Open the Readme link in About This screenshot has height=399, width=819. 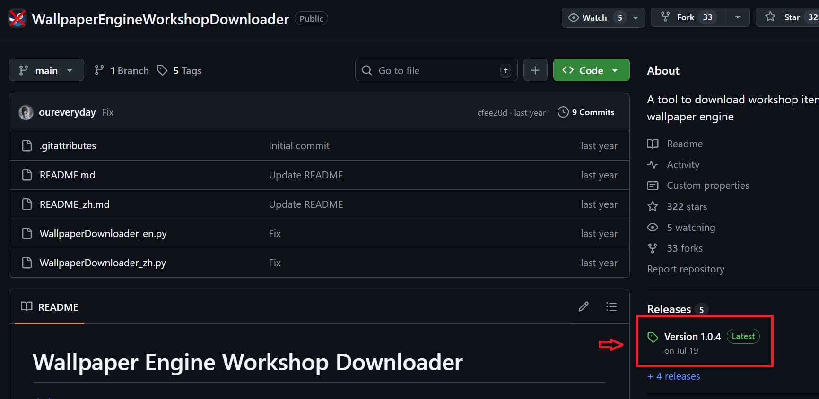click(x=675, y=144)
